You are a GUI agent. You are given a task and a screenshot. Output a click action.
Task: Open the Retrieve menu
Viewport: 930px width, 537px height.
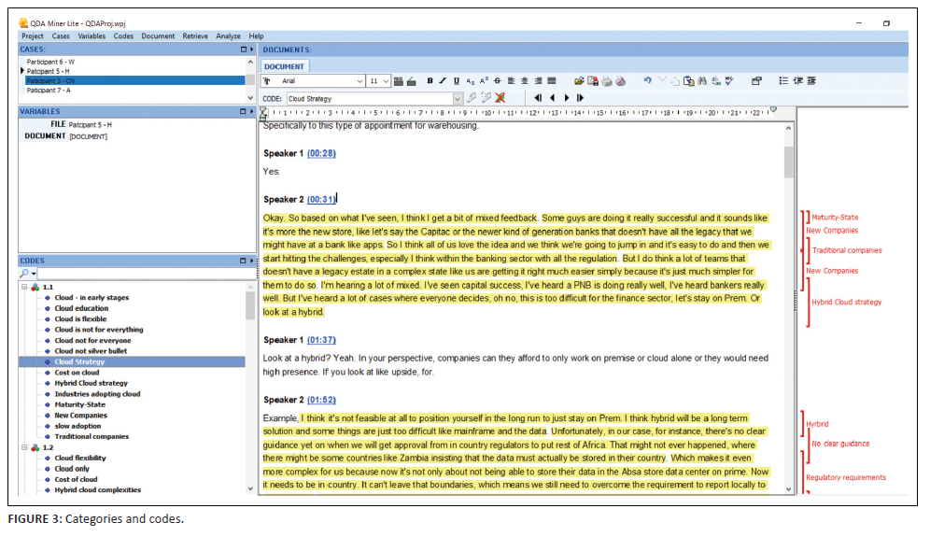pos(195,35)
